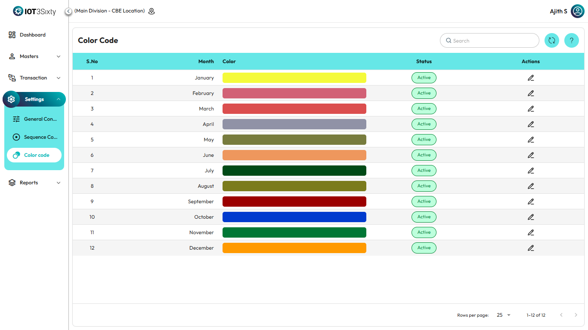Open the Dashboard page
The height and width of the screenshot is (330, 588).
(32, 35)
